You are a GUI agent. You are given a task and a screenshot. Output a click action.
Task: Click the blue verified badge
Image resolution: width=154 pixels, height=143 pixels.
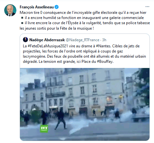coord(57,7)
